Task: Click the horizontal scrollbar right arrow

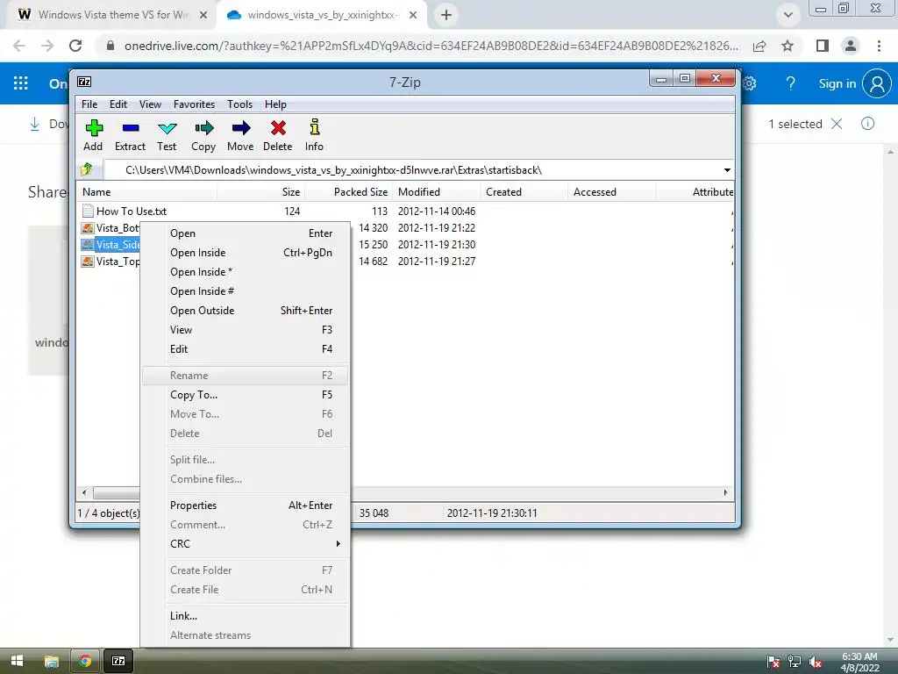Action: coord(725,493)
